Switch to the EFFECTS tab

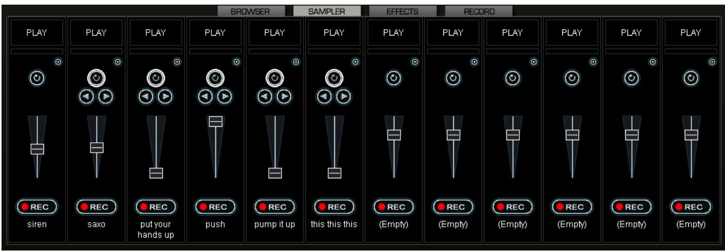[403, 11]
